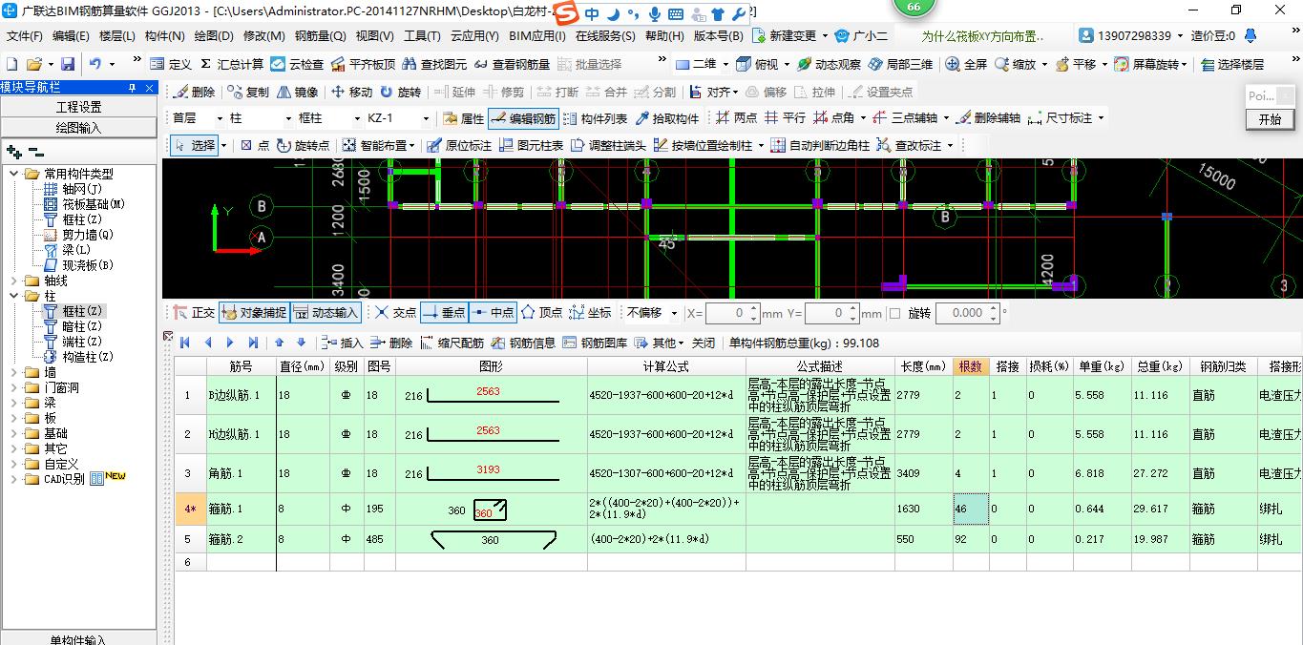Image resolution: width=1303 pixels, height=645 pixels.
Task: Click the 开始 start button
Action: 1270,120
